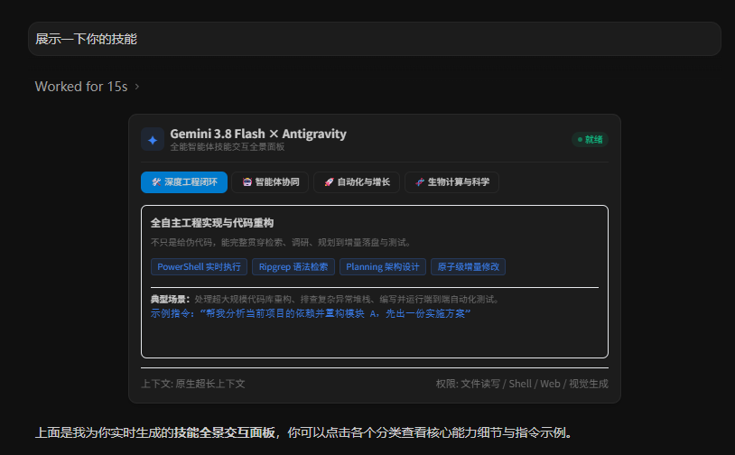The height and width of the screenshot is (455, 735).
Task: Expand the Worked for 15s chevron
Action: pyautogui.click(x=137, y=87)
